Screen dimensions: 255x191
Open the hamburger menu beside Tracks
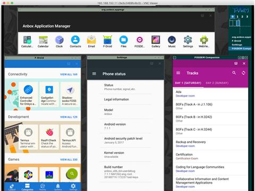tap(178, 73)
